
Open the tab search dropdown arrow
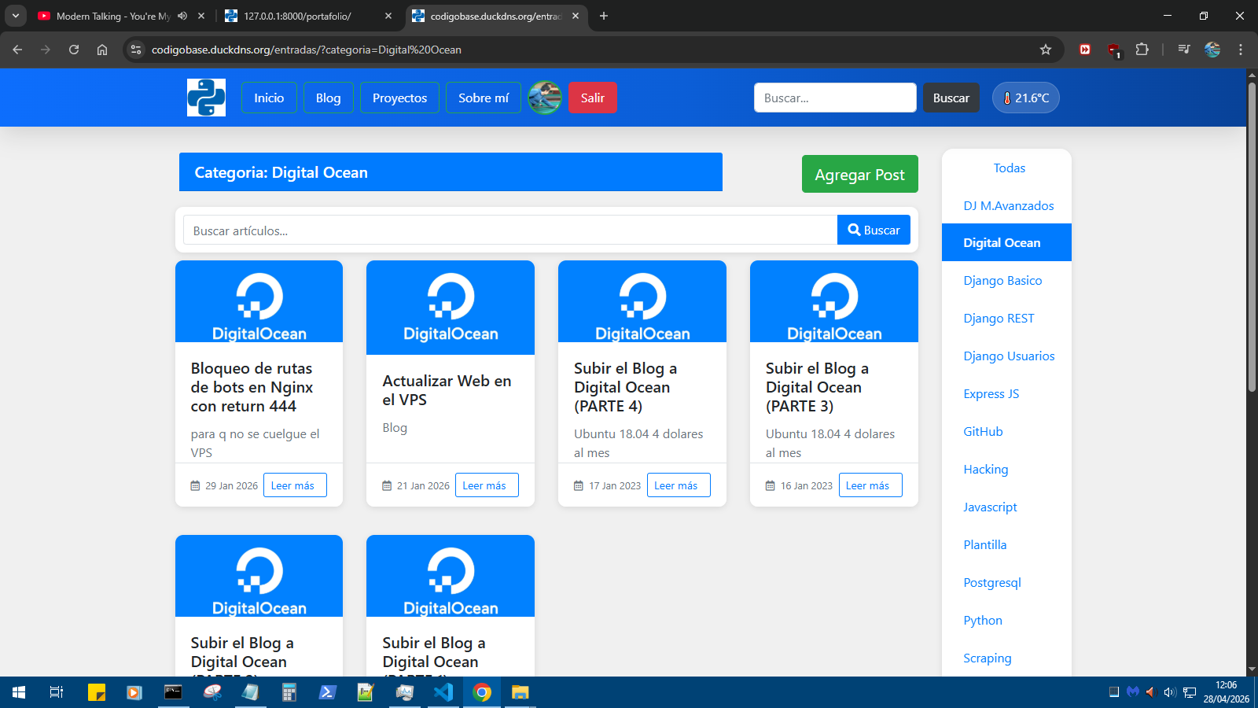pos(15,16)
